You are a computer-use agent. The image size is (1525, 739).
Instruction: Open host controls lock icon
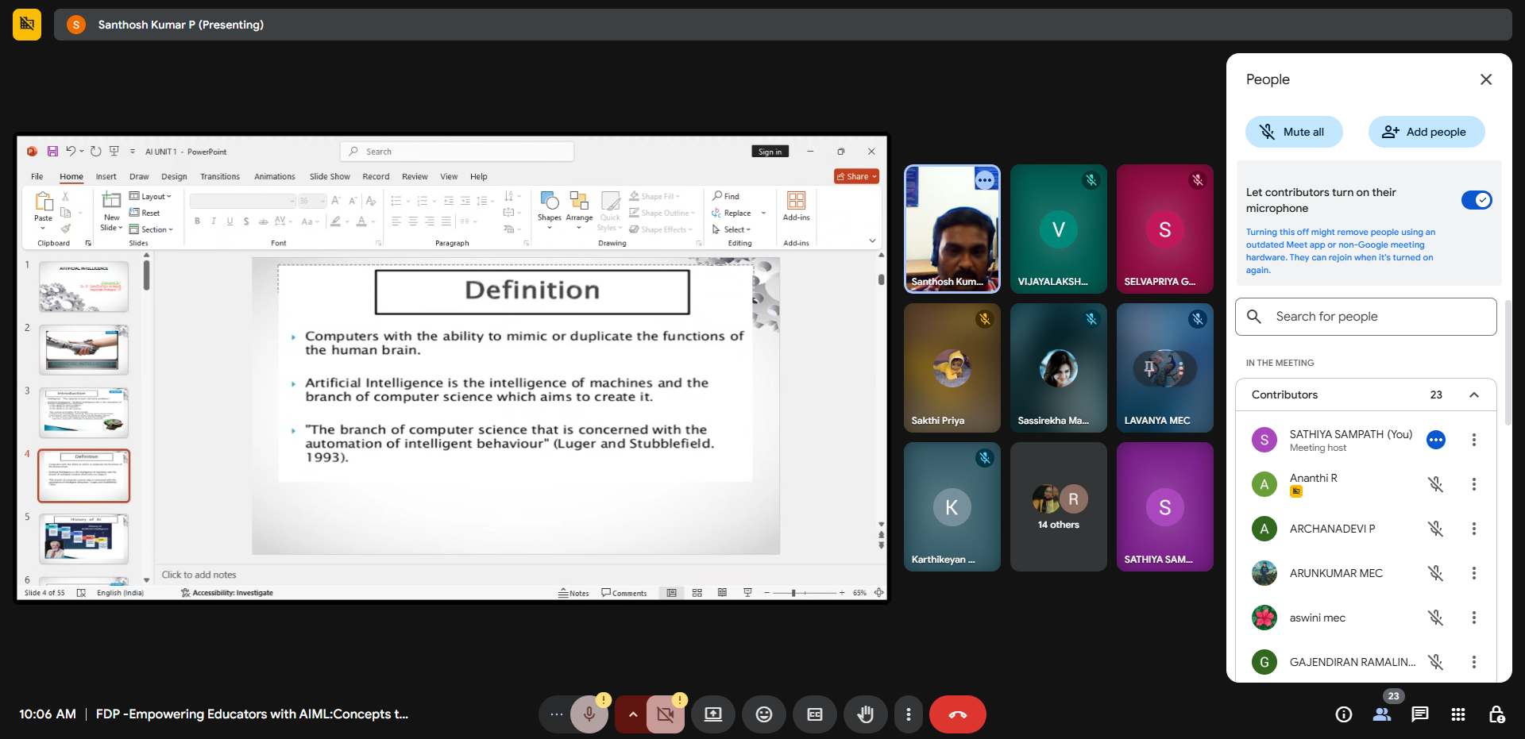pos(1496,714)
